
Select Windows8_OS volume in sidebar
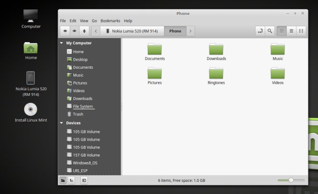tap(86, 163)
